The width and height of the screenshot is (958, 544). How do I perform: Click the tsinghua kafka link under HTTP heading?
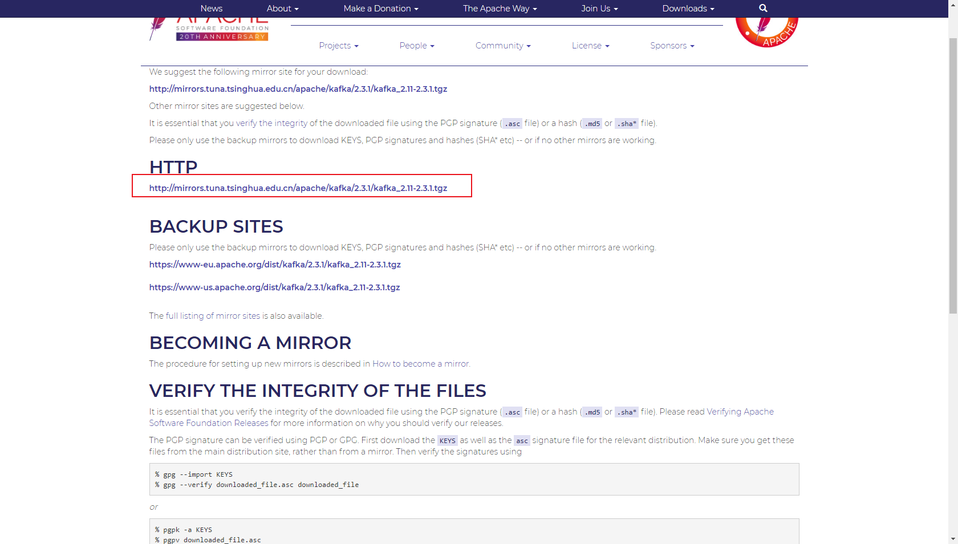click(298, 188)
